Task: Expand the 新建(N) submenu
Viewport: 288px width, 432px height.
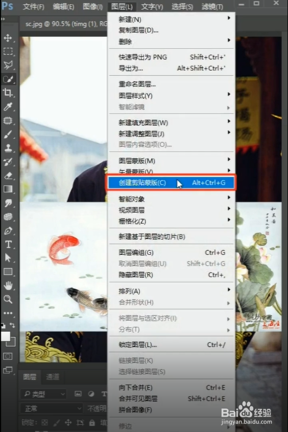Action: click(x=171, y=19)
